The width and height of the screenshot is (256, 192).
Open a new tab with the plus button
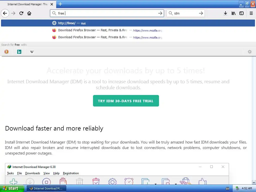click(60, 4)
